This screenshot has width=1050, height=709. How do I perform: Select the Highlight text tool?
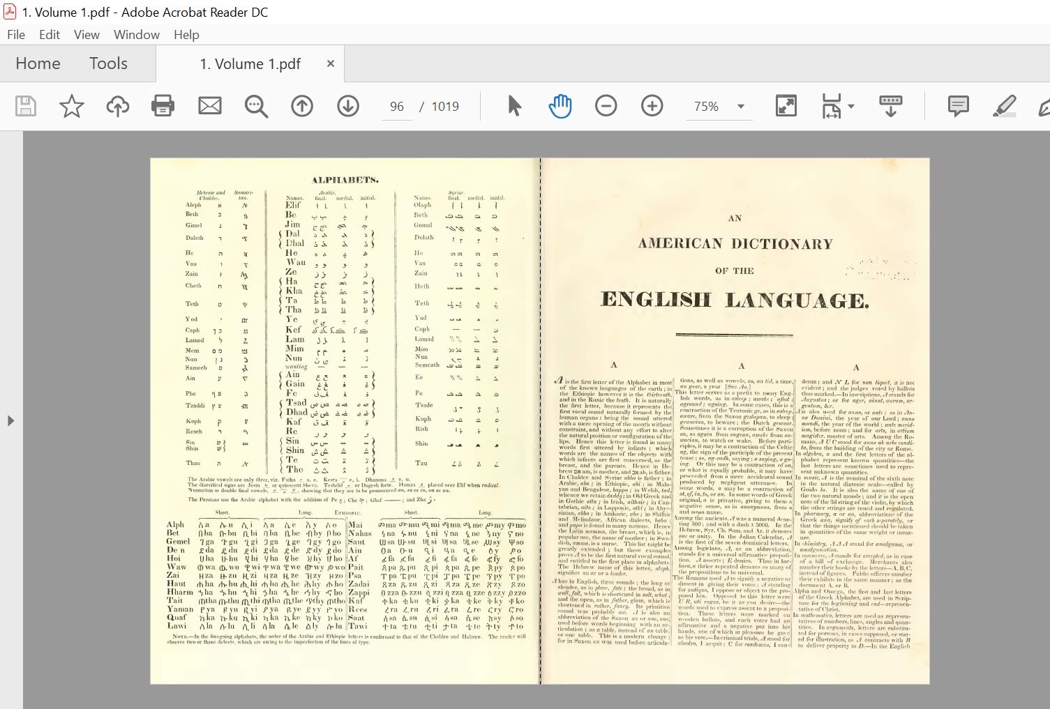1005,106
